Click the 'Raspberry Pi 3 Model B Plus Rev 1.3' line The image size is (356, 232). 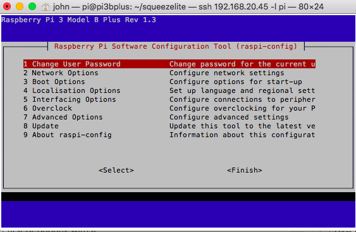[x=78, y=20]
